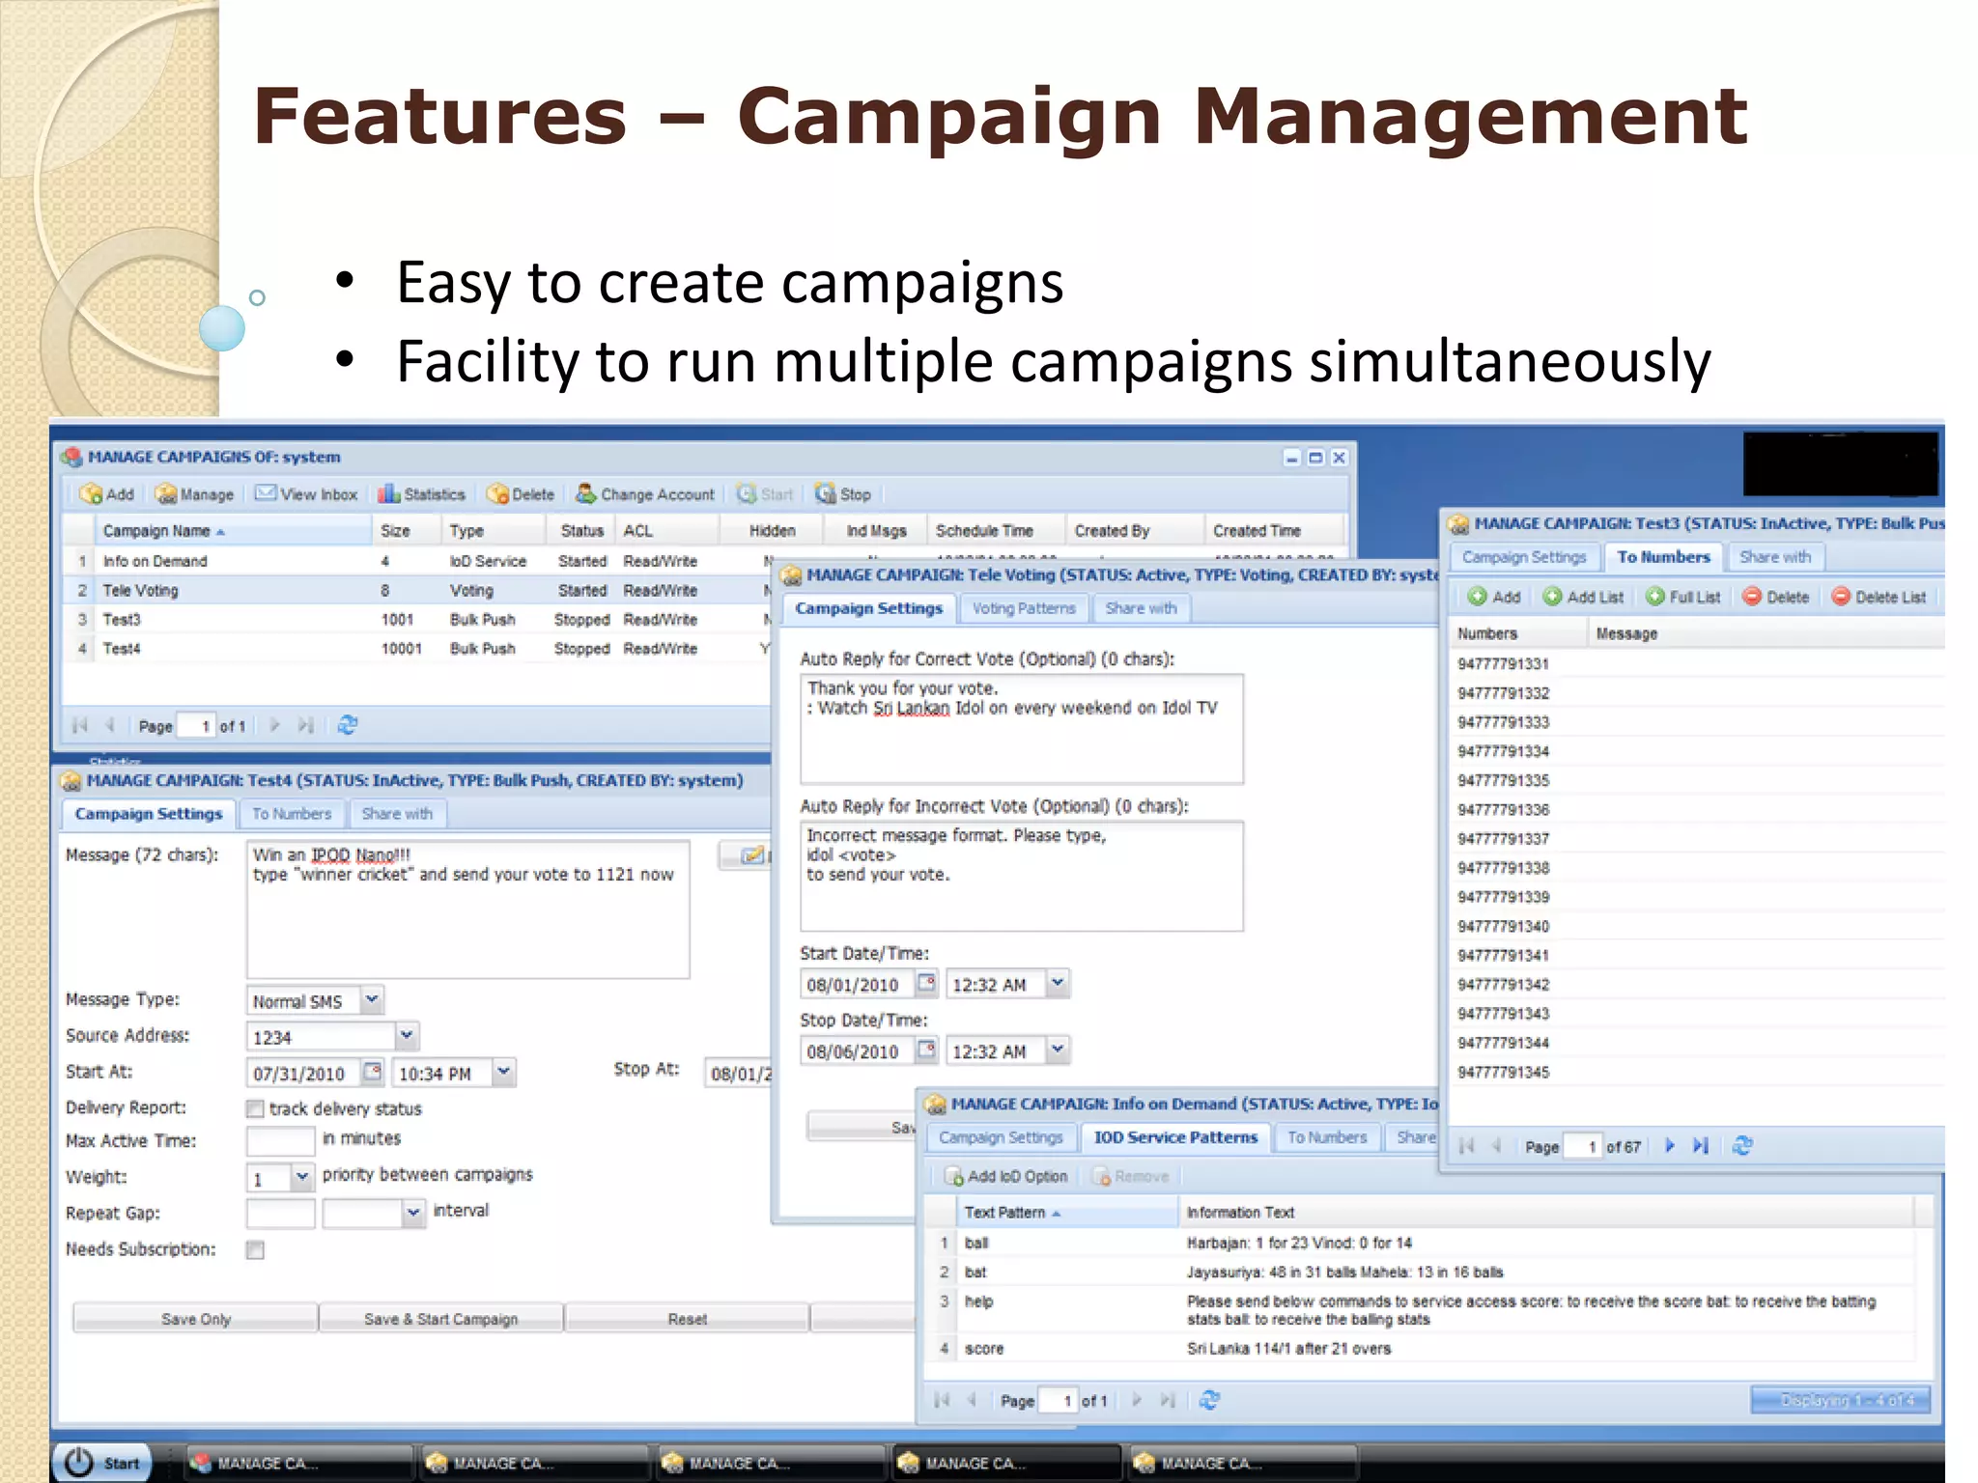
Task: Refresh the IOD Service Patterns grid
Action: point(1209,1400)
